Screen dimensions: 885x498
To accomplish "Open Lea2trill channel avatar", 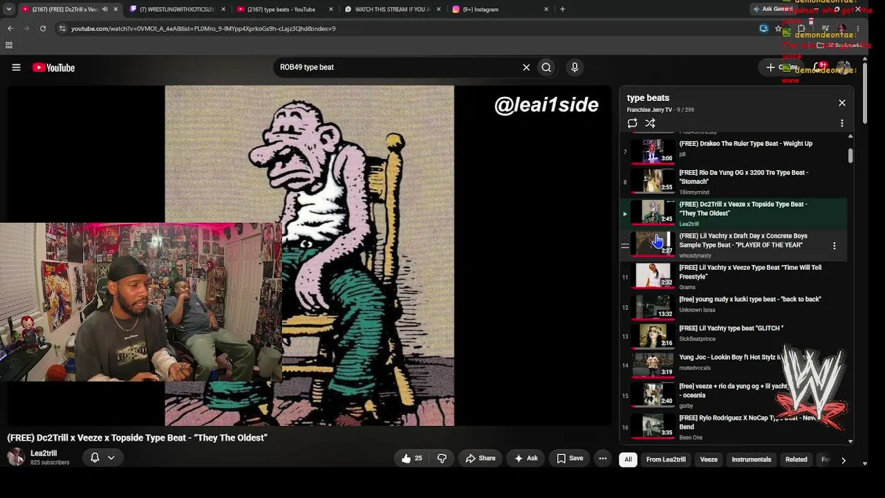I will (16, 457).
